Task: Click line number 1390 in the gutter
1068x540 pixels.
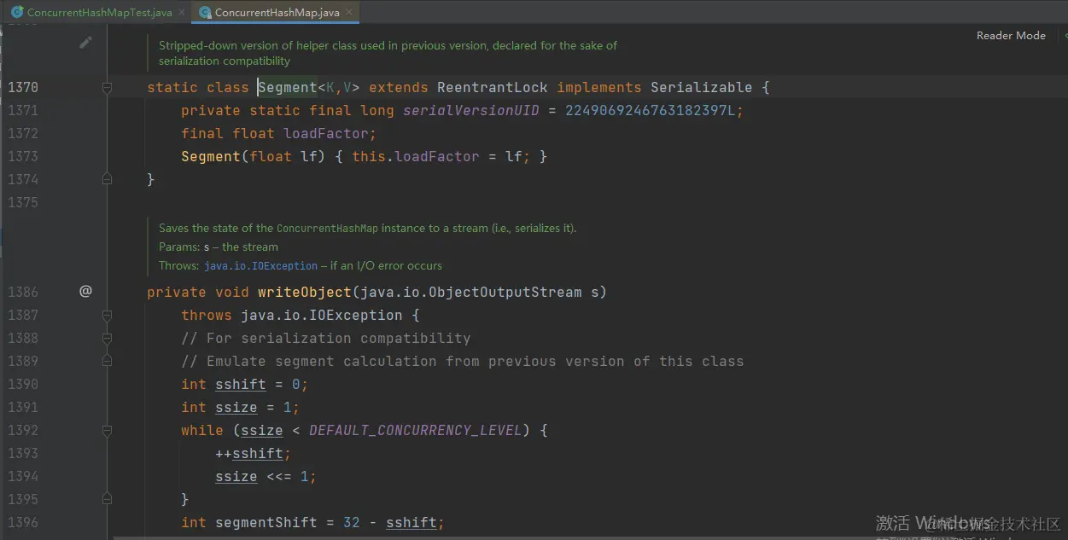Action: tap(23, 384)
